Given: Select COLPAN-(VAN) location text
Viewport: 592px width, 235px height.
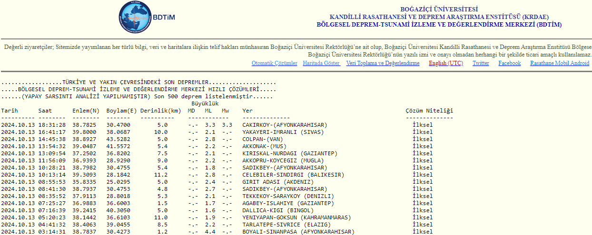Looking at the screenshot, I should (263, 139).
